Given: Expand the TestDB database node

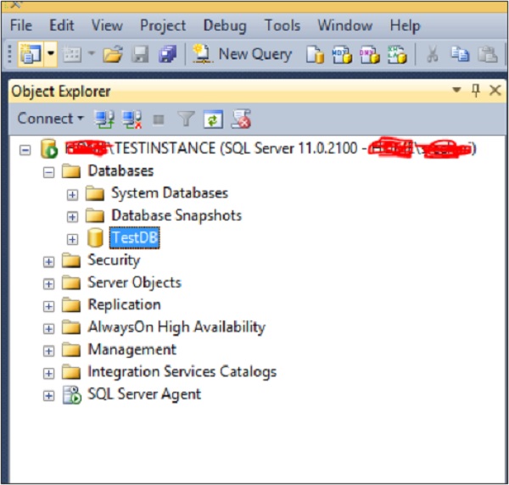Looking at the screenshot, I should (72, 239).
